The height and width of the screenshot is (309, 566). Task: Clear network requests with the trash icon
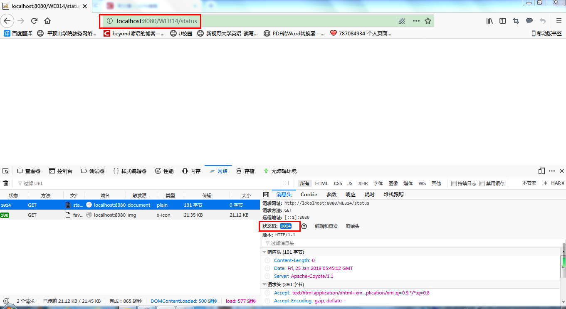tap(5, 183)
